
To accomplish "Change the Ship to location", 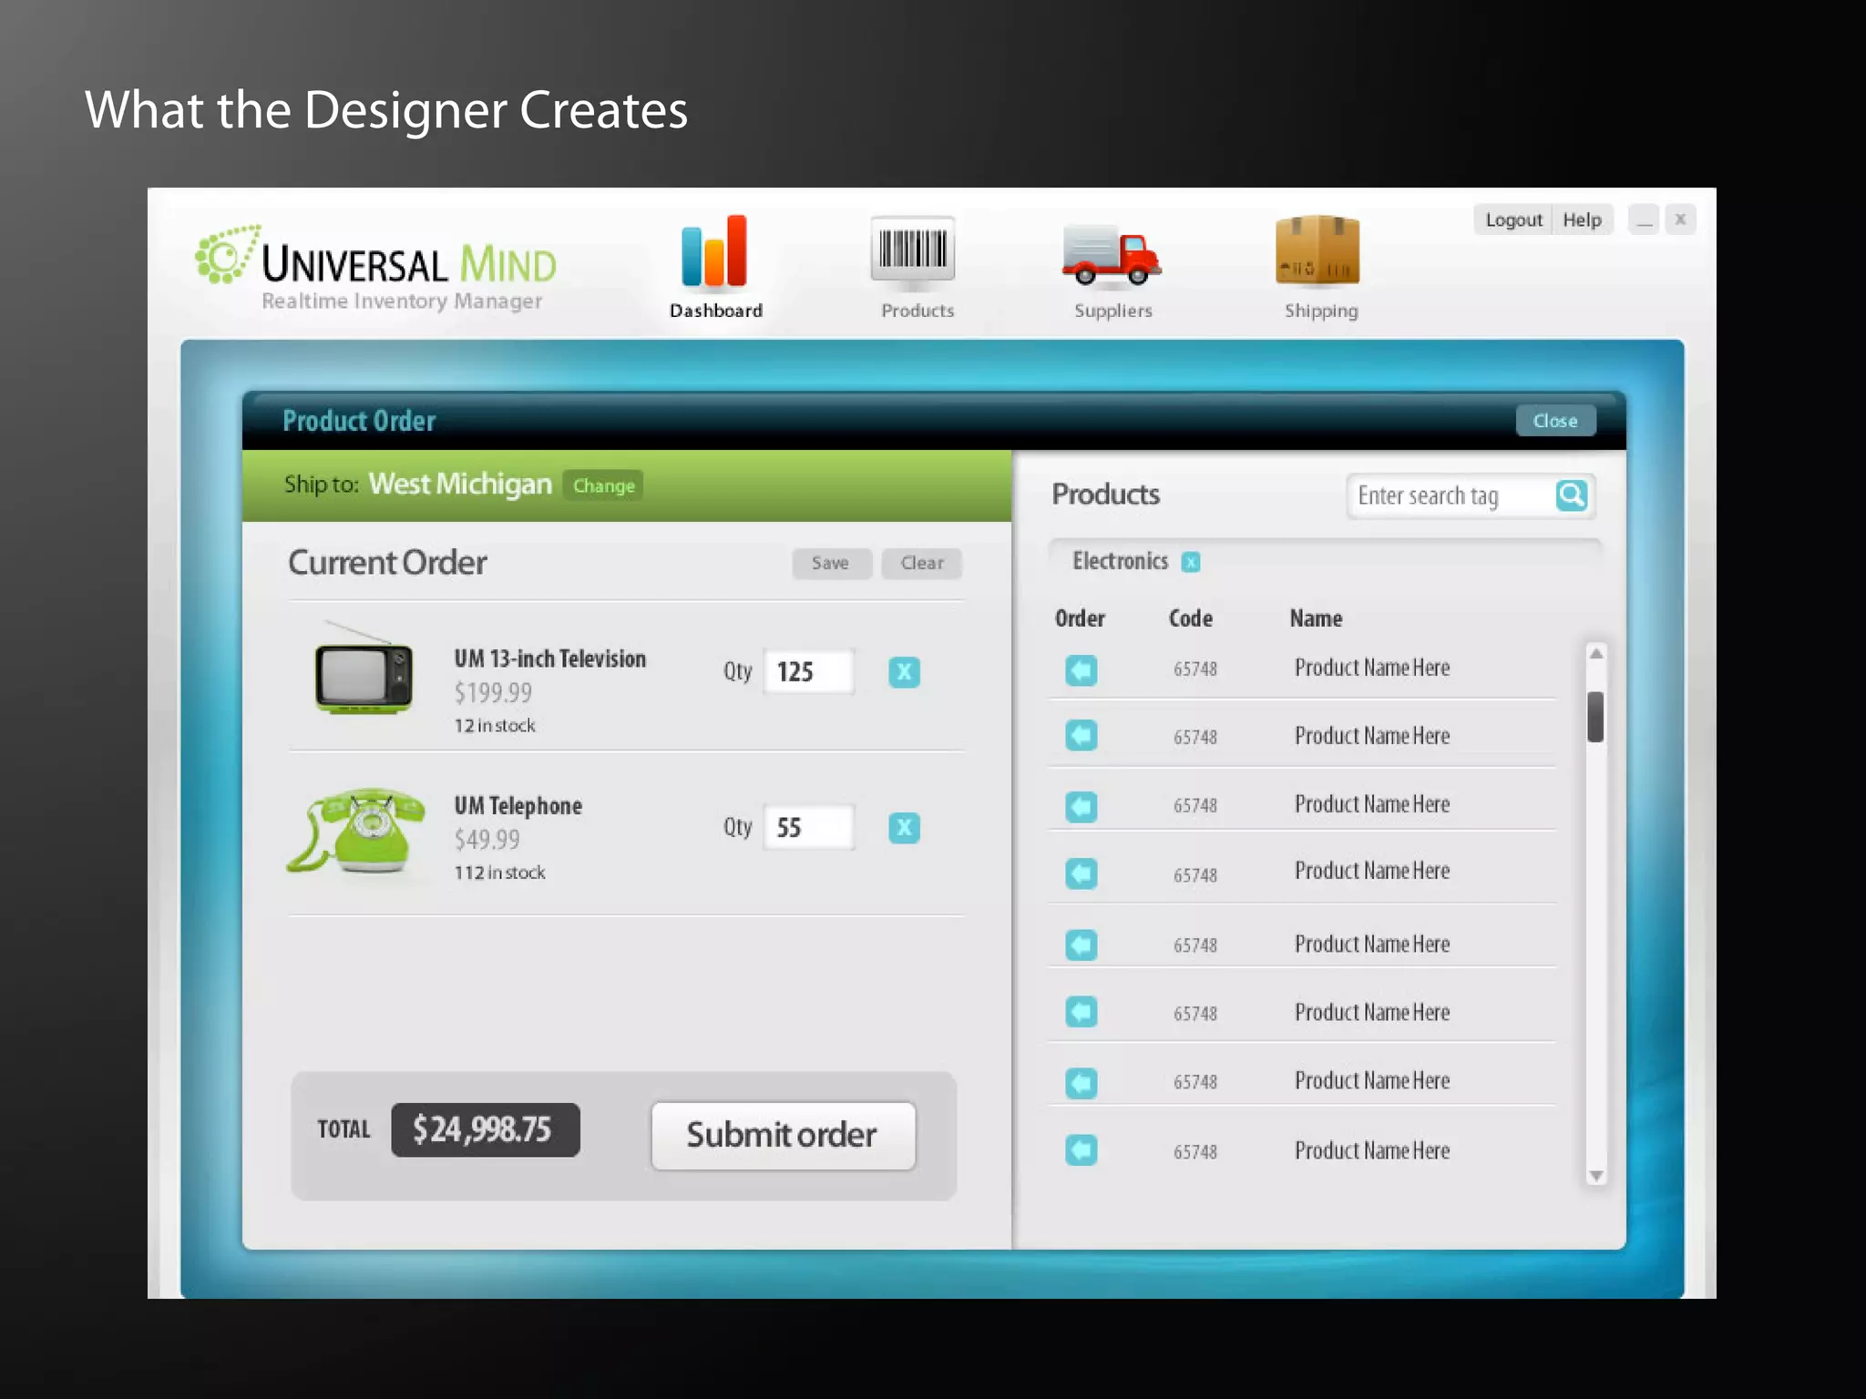I will click(x=603, y=485).
